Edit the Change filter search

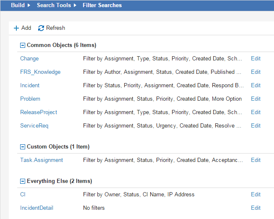pos(256,59)
